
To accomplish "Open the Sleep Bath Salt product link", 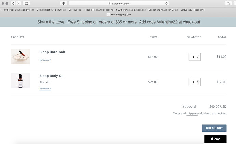I will [x=52, y=52].
